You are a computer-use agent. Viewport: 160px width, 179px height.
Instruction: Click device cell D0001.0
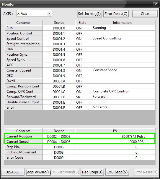pyautogui.click(x=59, y=28)
